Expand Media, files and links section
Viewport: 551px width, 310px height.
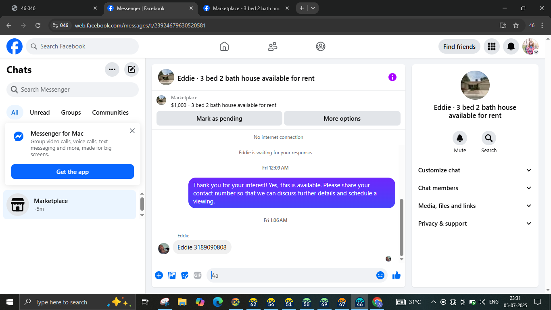point(475,206)
